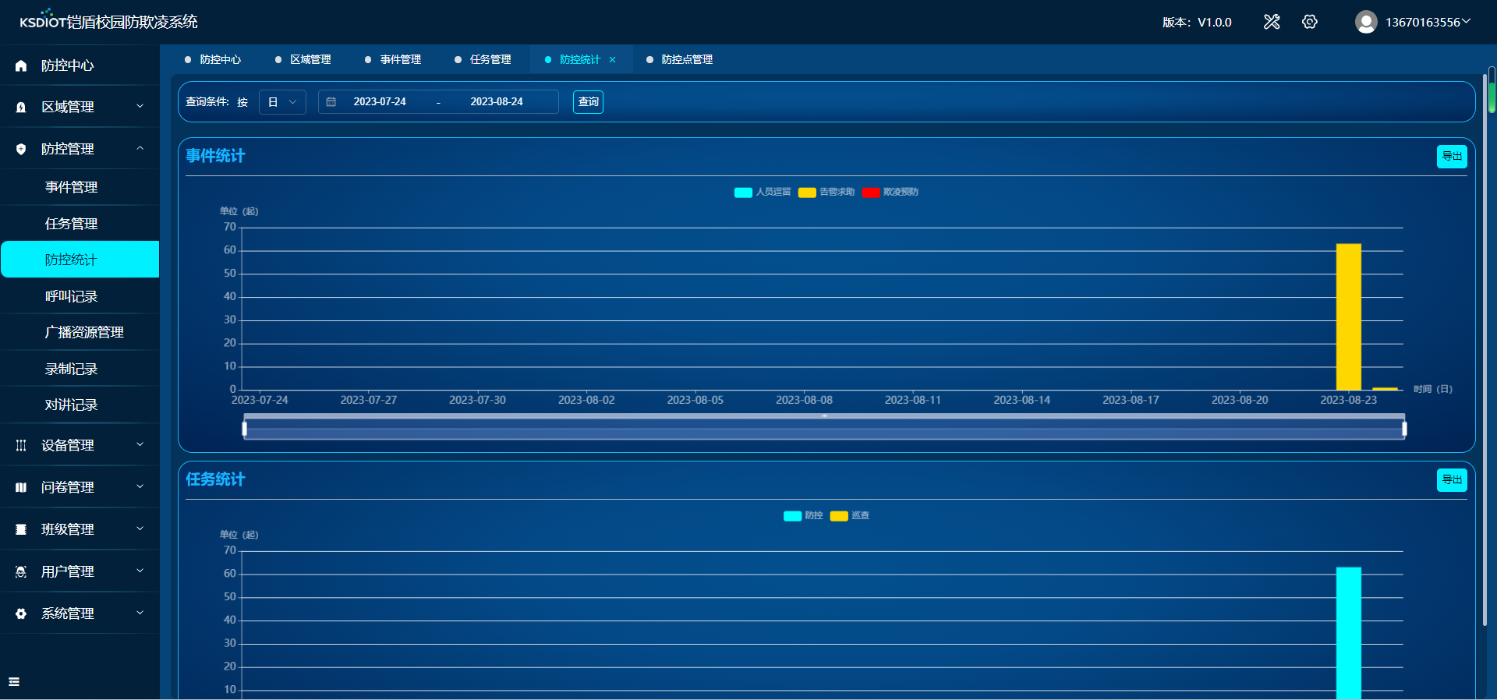Switch to the 防控点管理 tab

(x=679, y=59)
